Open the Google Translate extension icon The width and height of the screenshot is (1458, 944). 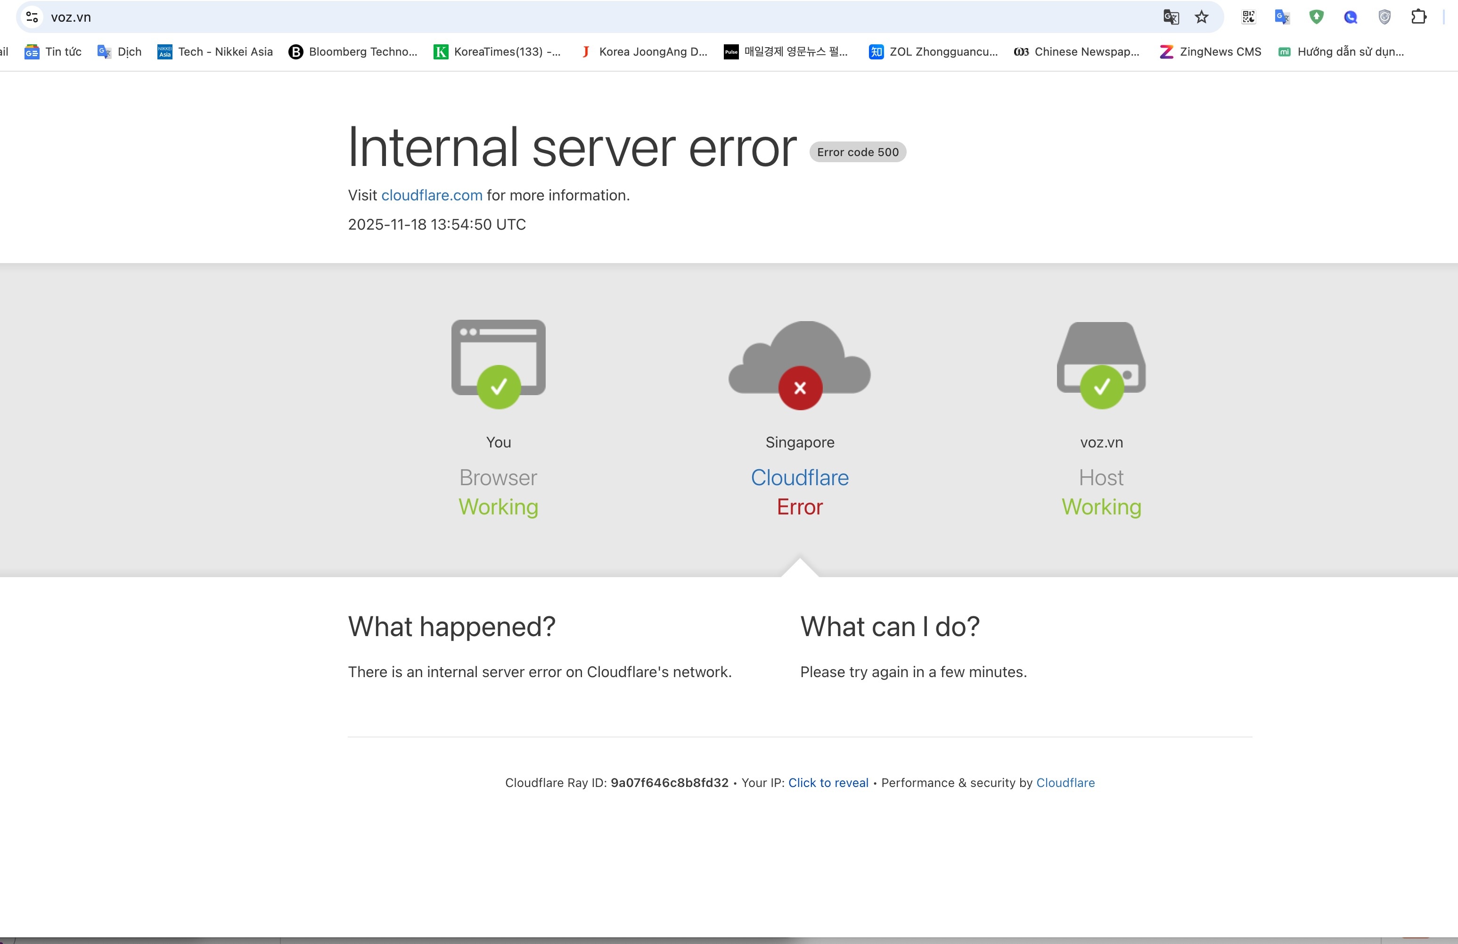(x=1282, y=17)
